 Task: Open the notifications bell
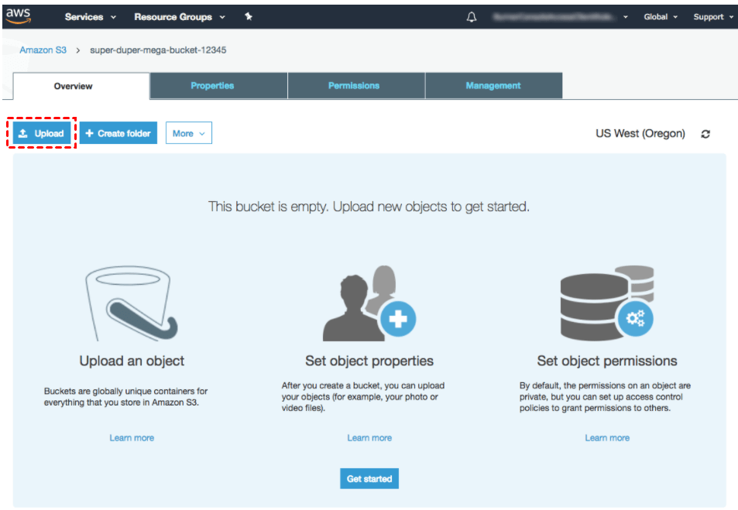tap(472, 17)
